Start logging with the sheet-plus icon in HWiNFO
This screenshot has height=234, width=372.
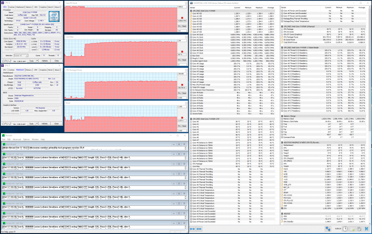coord(352,229)
